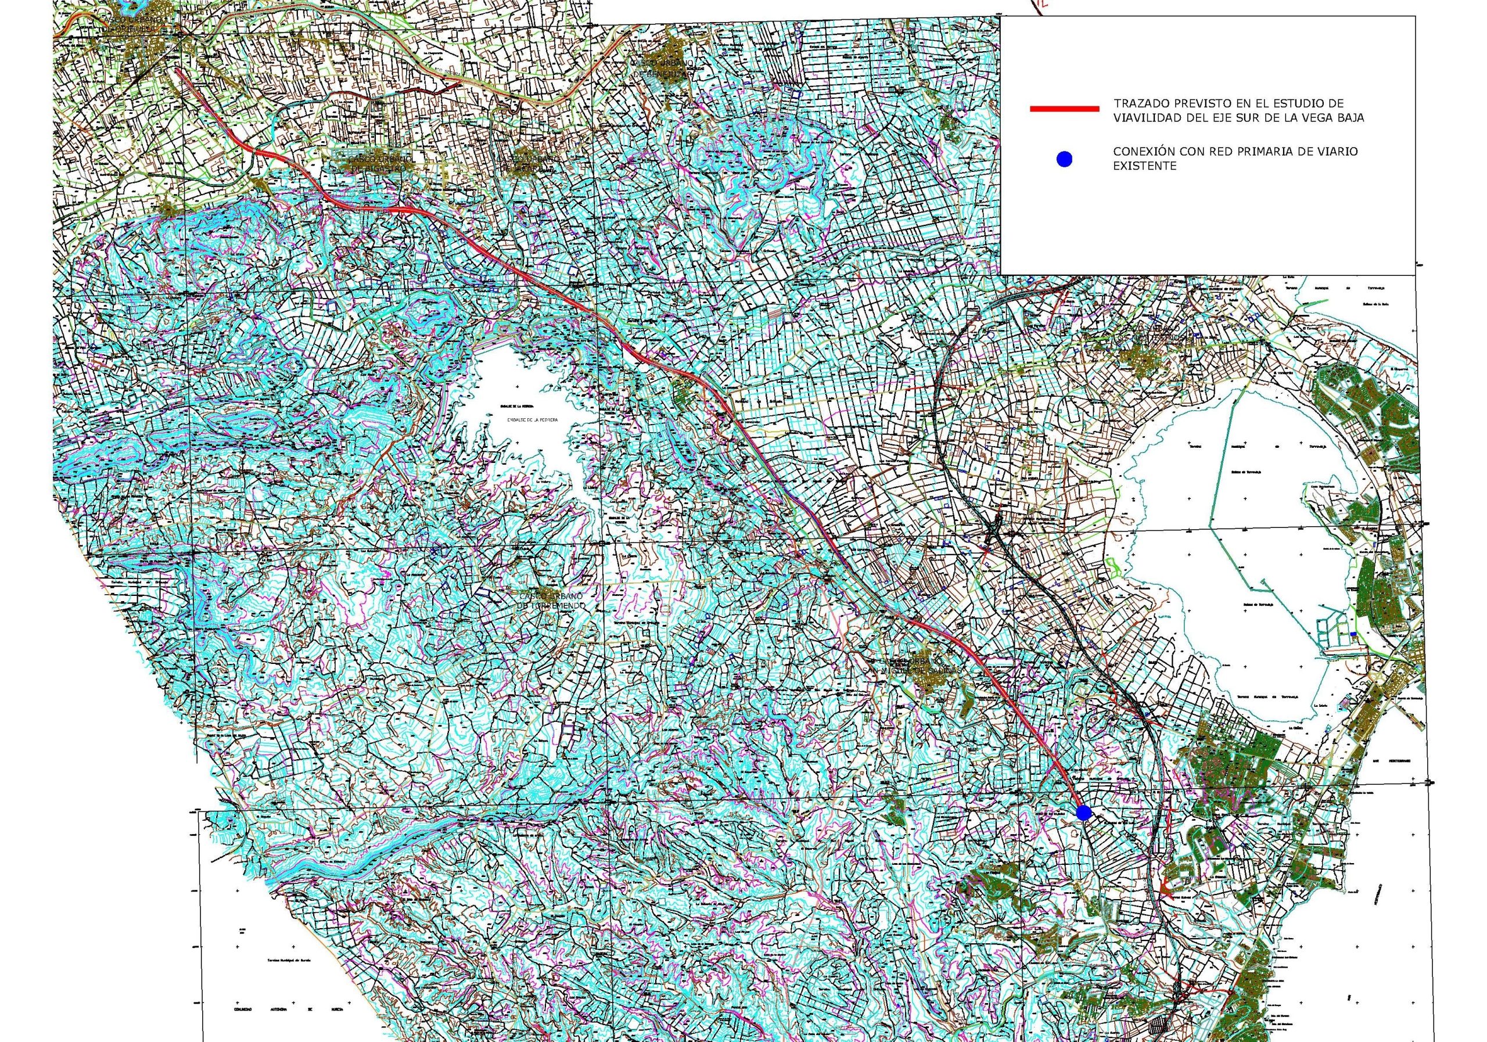
Task: Click the blue connection dot on the map
Action: [1083, 812]
